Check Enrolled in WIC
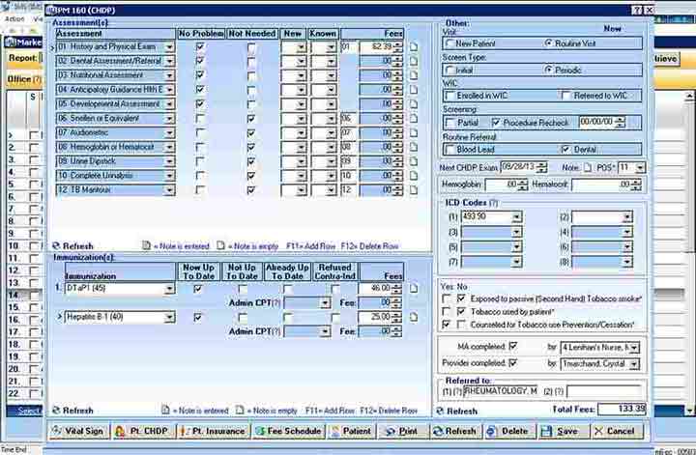This screenshot has width=696, height=455. [450, 96]
